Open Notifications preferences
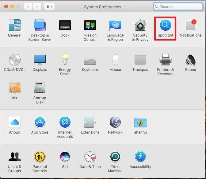Viewport: 206px width, 179px height. pyautogui.click(x=190, y=25)
